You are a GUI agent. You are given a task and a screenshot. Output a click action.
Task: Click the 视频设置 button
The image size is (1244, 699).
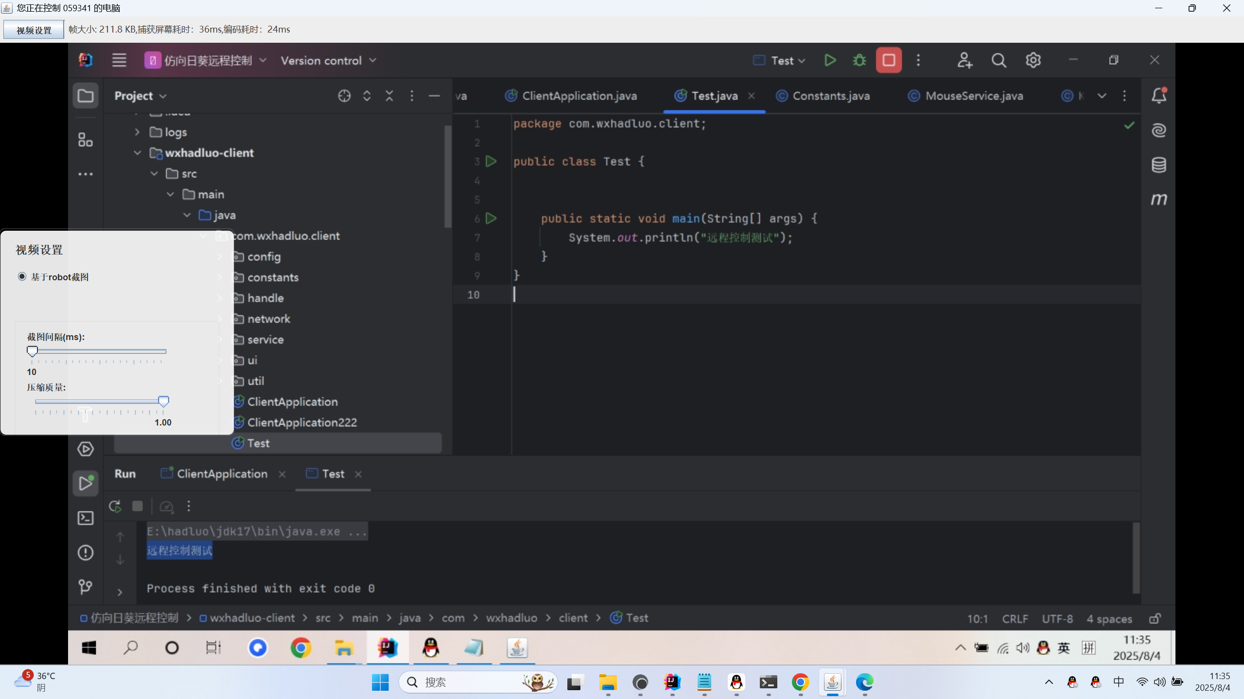[x=34, y=30]
